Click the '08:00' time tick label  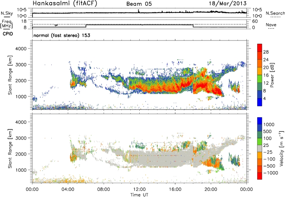104,190
